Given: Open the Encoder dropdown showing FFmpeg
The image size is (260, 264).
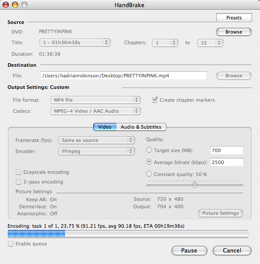Looking at the screenshot, I should pyautogui.click(x=96, y=151).
